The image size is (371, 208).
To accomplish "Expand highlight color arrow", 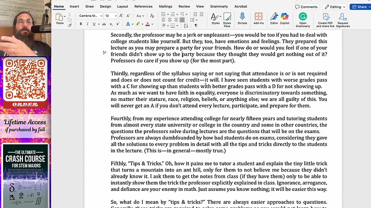I will (142, 24).
